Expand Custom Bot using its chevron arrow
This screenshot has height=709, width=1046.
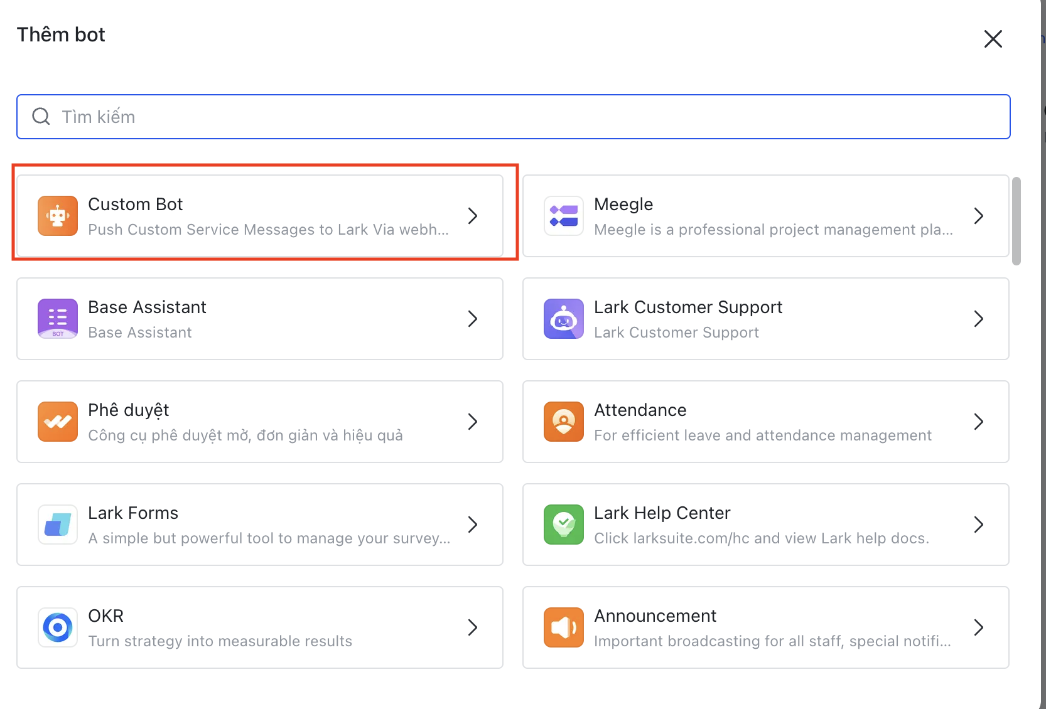[473, 216]
